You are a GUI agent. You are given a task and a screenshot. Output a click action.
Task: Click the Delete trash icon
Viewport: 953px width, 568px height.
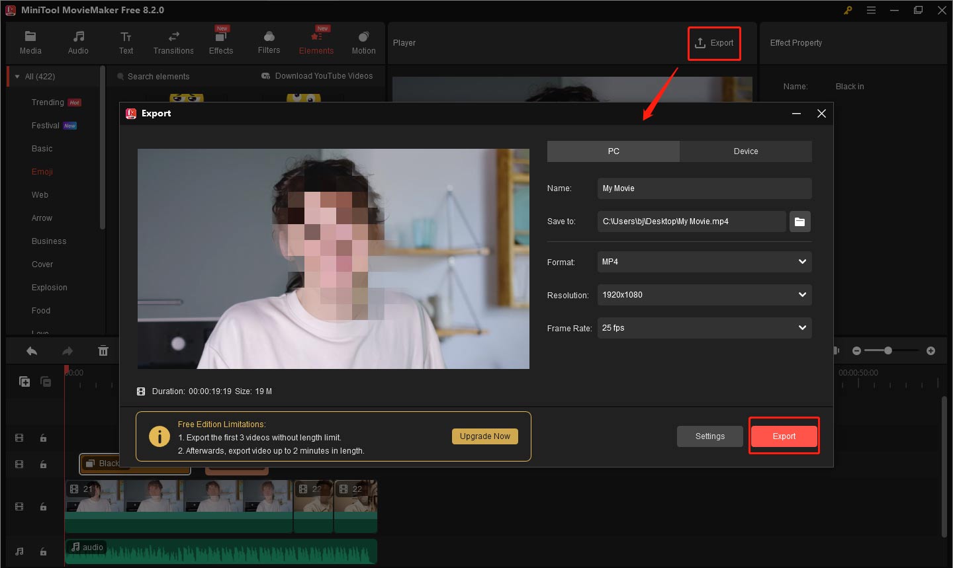pyautogui.click(x=103, y=351)
